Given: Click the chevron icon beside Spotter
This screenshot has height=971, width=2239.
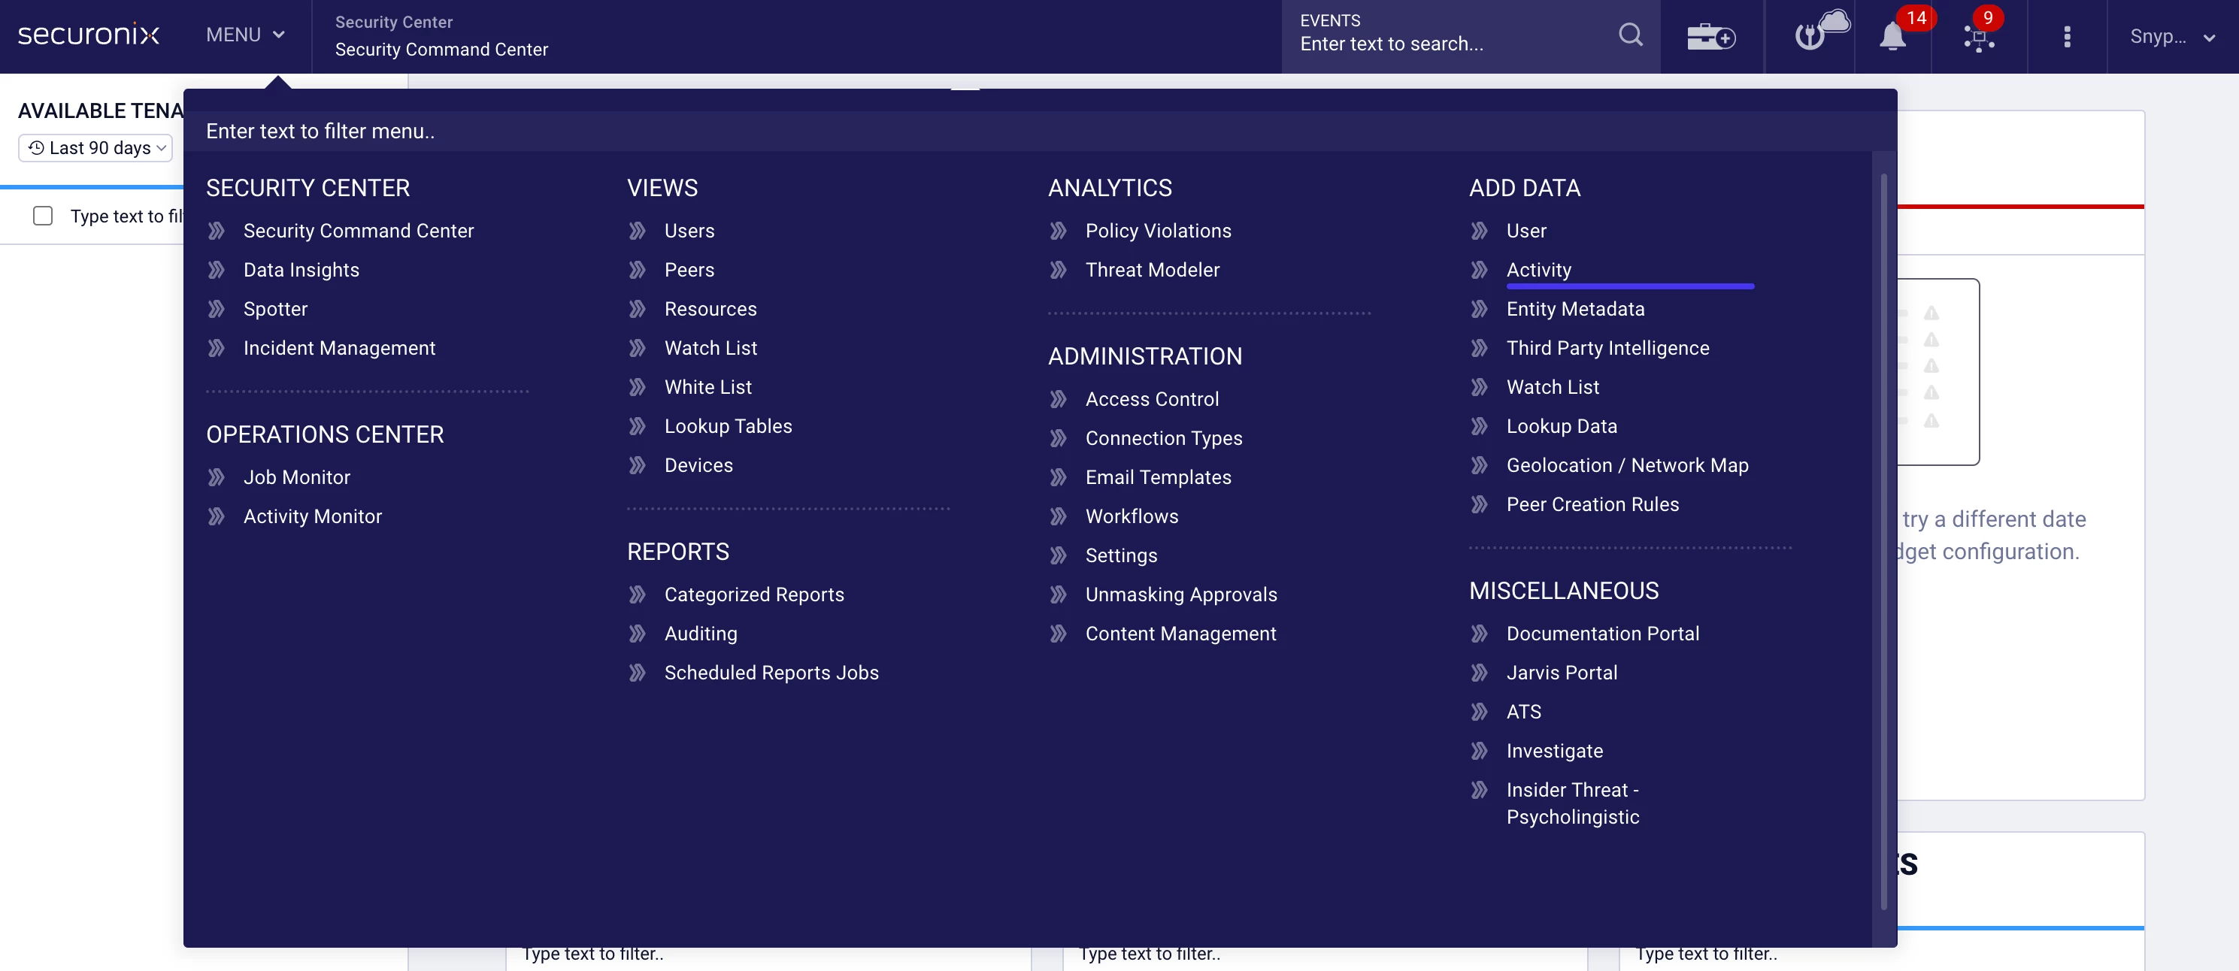Looking at the screenshot, I should pos(217,309).
